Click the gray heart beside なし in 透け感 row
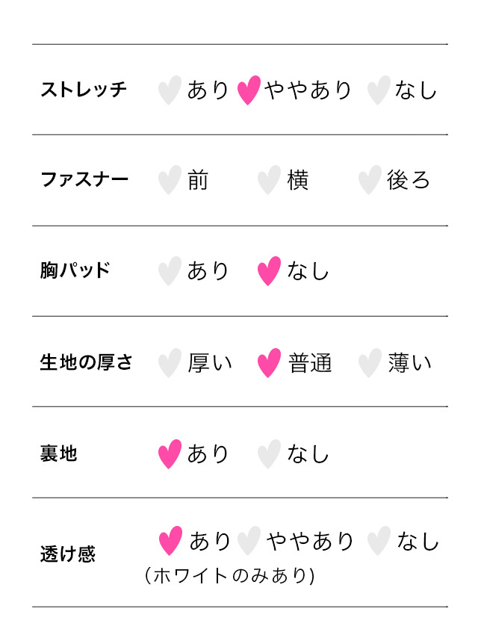This screenshot has width=478, height=638. pos(379,541)
